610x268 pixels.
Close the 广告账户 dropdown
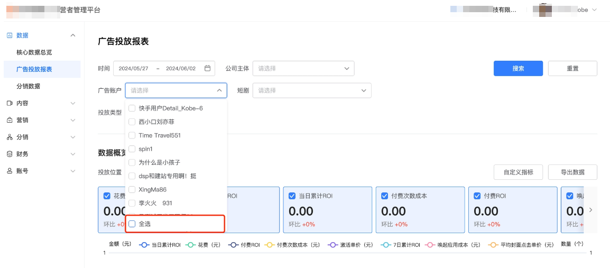[x=219, y=90]
